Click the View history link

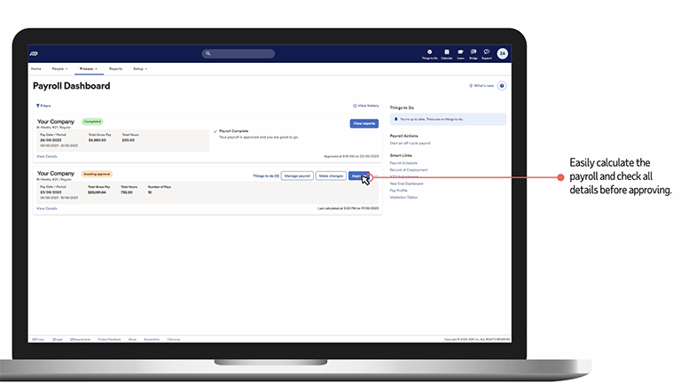coord(366,106)
